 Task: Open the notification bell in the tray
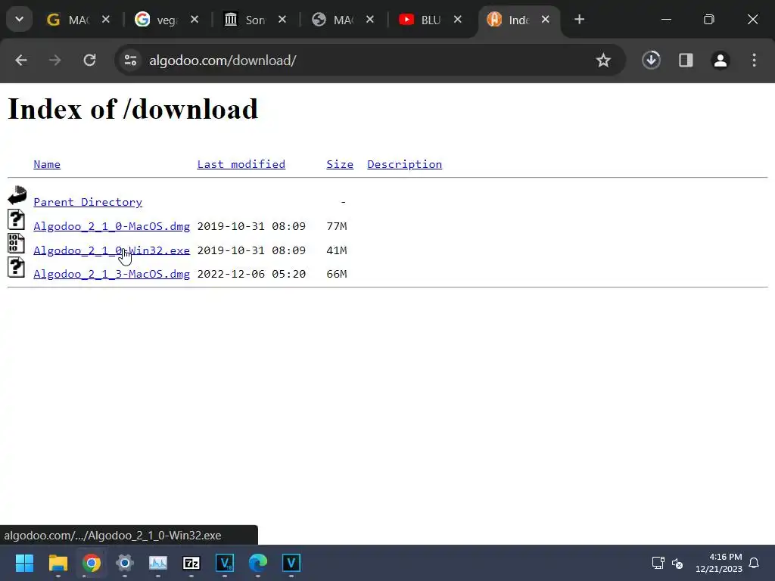pyautogui.click(x=755, y=563)
